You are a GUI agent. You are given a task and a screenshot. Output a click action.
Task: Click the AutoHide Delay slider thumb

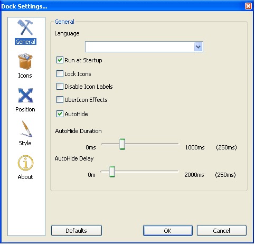coord(112,172)
